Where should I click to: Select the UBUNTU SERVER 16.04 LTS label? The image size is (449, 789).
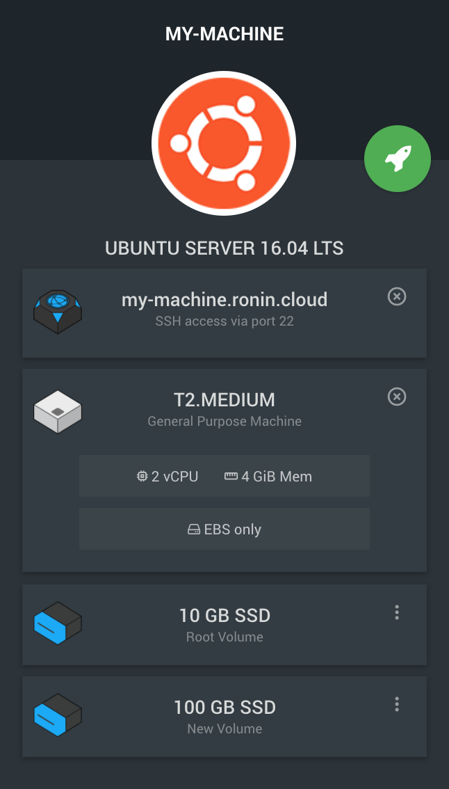coord(224,248)
